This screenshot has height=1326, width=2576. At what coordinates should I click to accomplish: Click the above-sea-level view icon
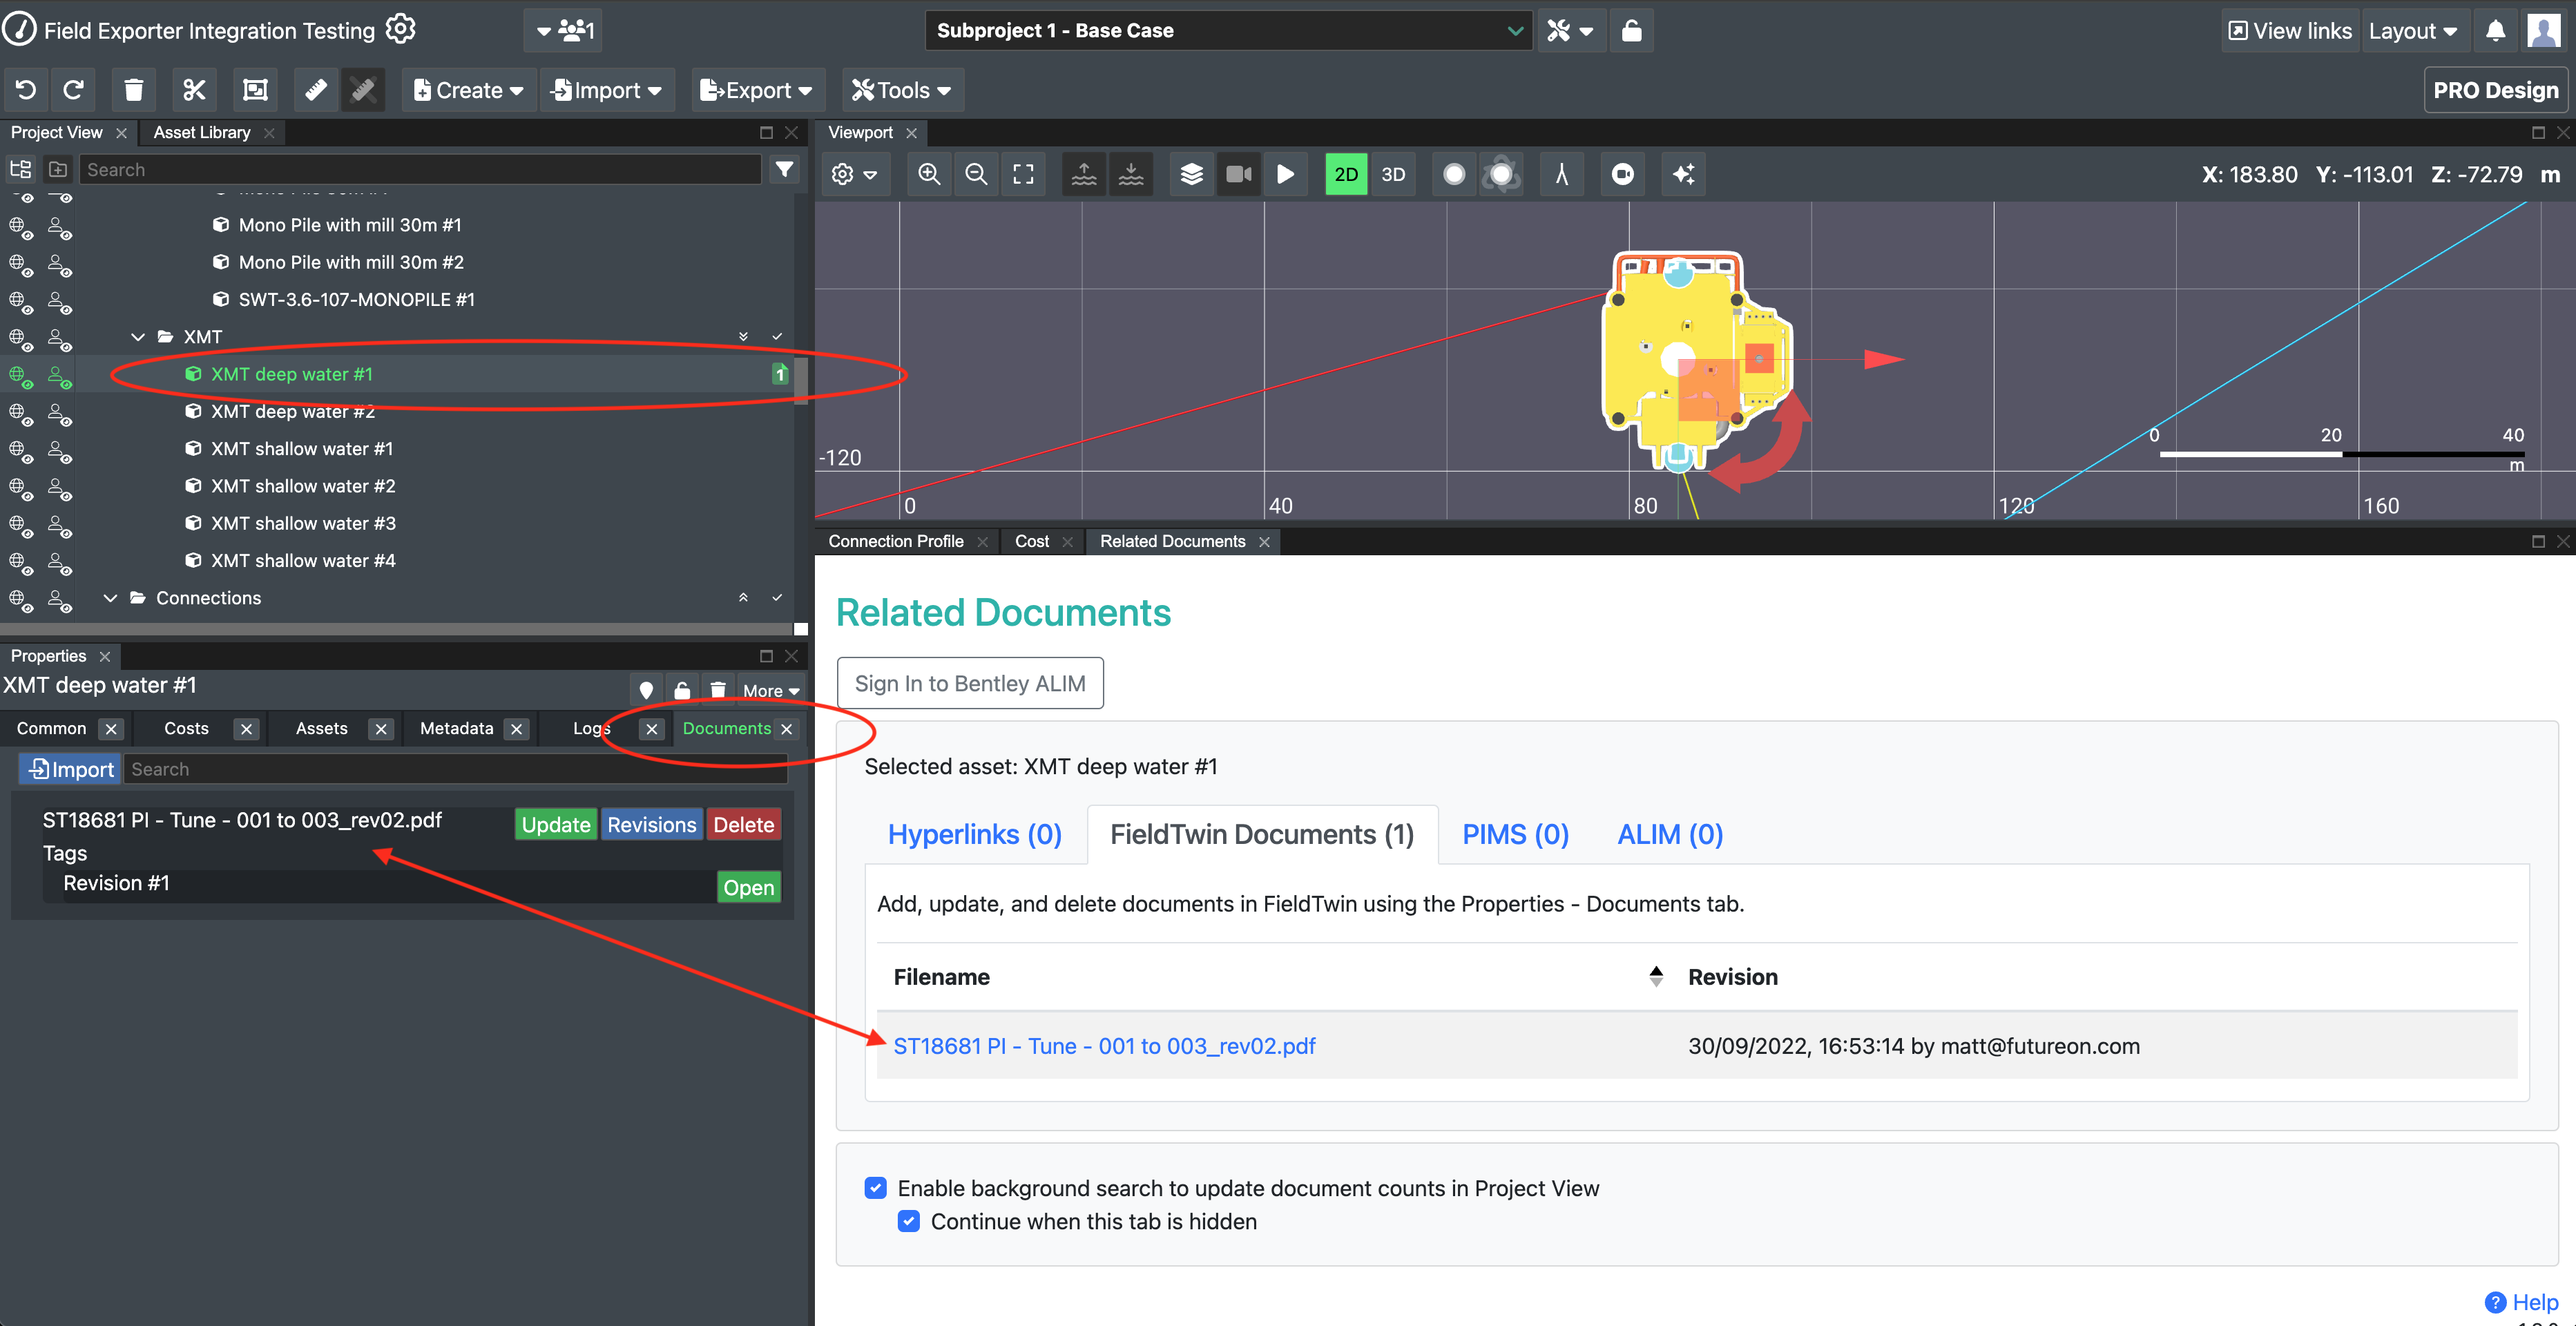[x=1084, y=174]
